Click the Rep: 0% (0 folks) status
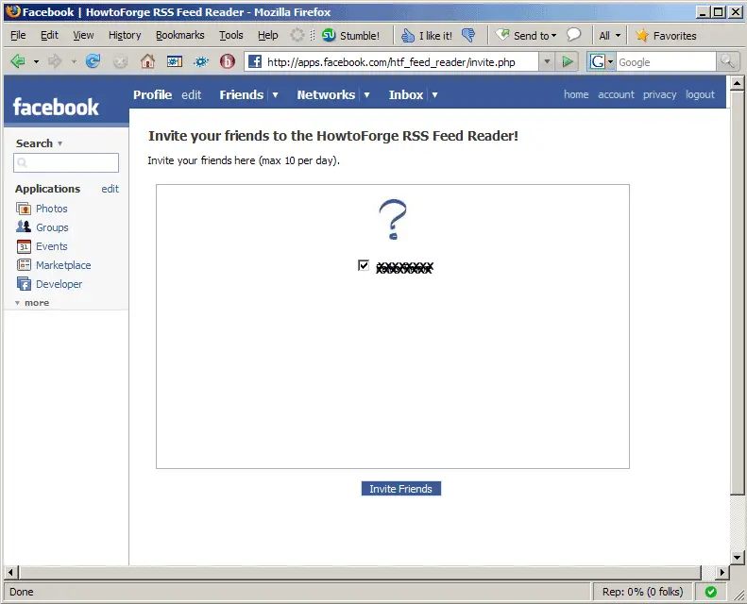This screenshot has height=604, width=747. coord(642,592)
